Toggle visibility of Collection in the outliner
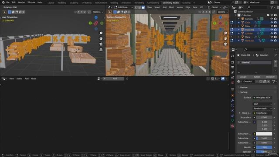This screenshot has height=157, width=279. pyautogui.click(x=272, y=15)
